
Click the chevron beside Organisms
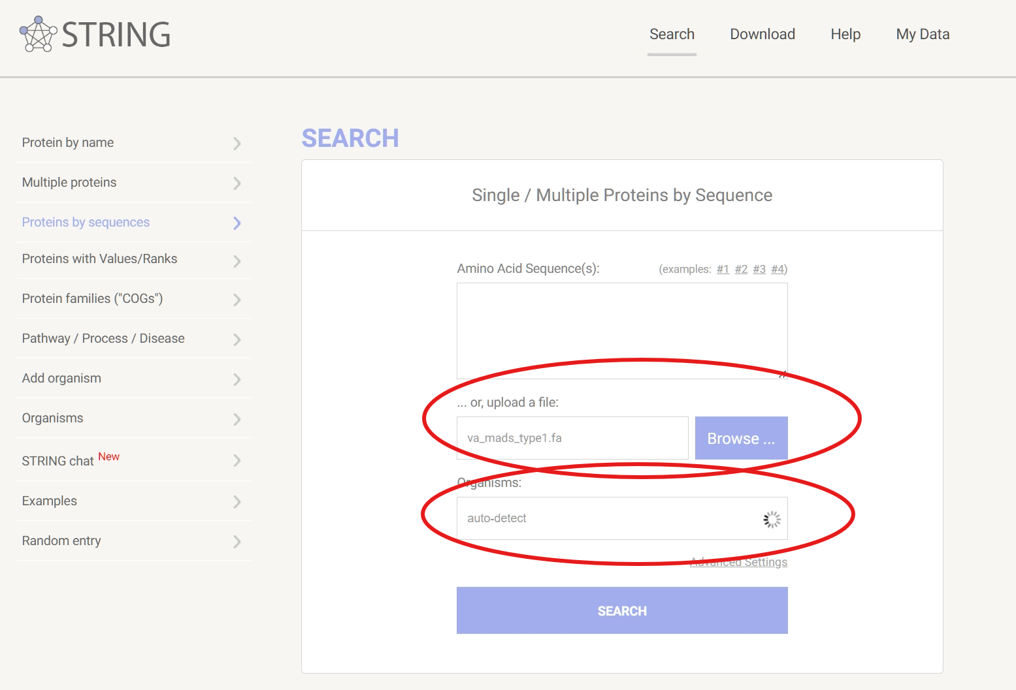[x=237, y=419]
